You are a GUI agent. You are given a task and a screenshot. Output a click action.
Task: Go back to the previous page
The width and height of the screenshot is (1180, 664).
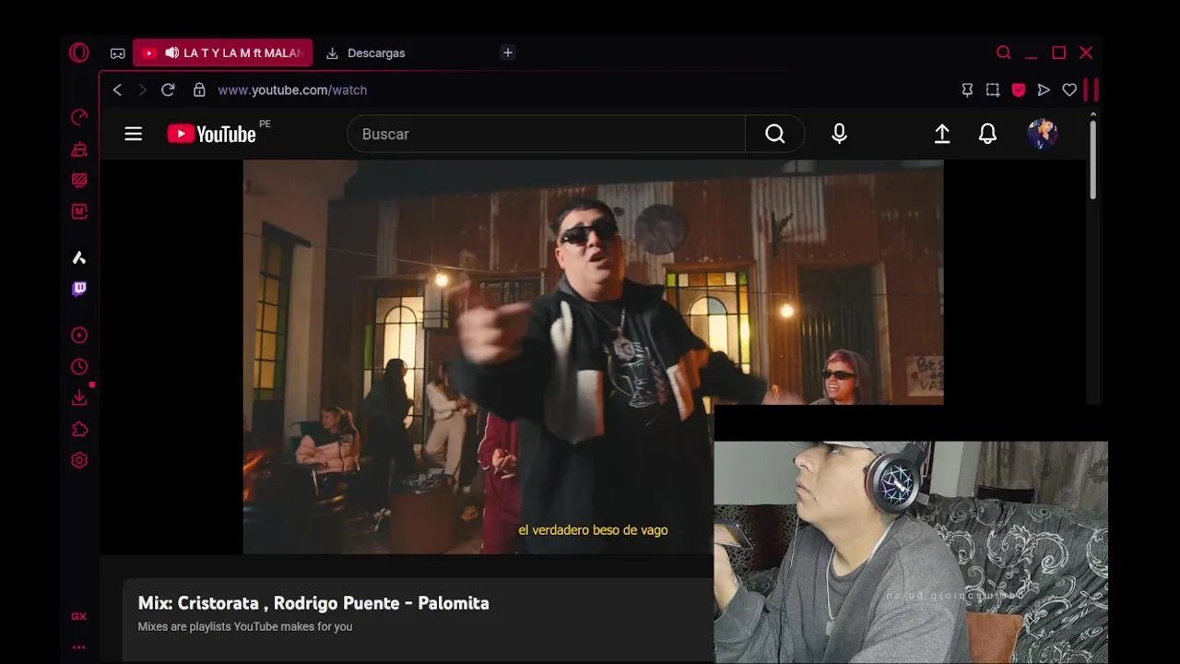[117, 89]
